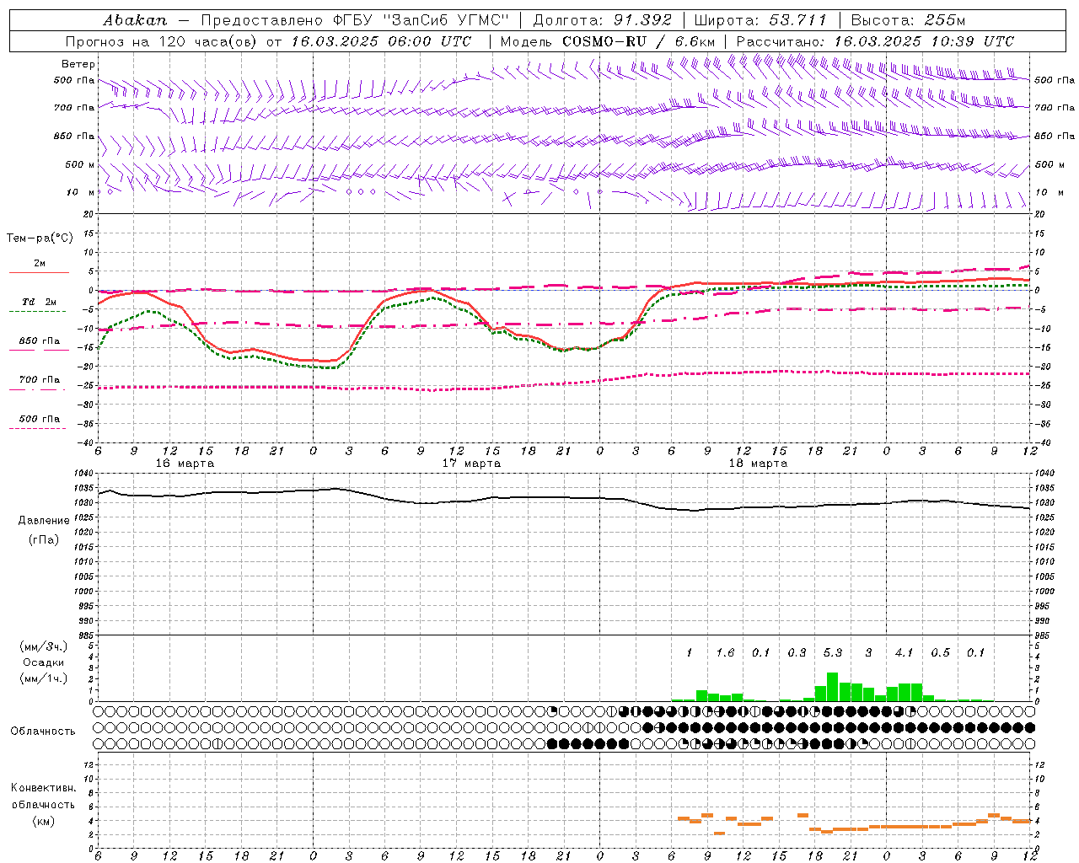The image size is (1079, 863).
Task: Click the Высота: 255м elevation text
Action: click(x=908, y=20)
